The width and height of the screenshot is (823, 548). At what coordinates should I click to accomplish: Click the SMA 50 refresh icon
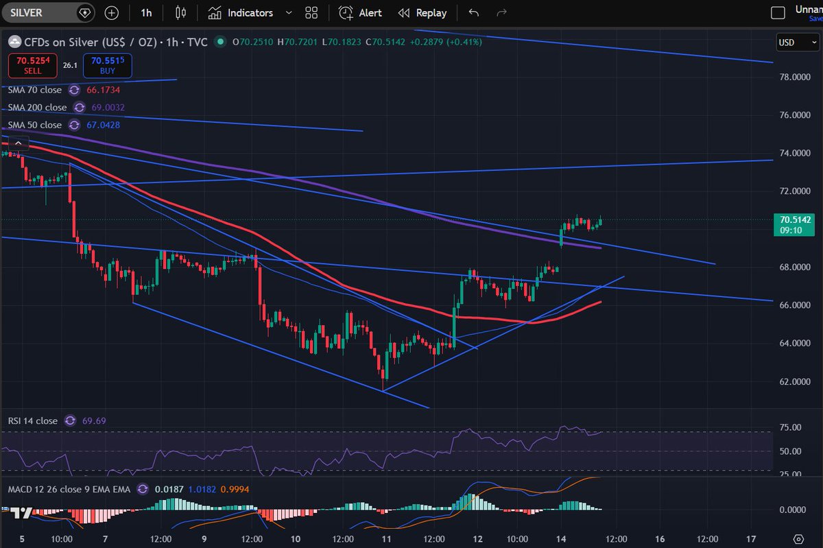pos(74,125)
